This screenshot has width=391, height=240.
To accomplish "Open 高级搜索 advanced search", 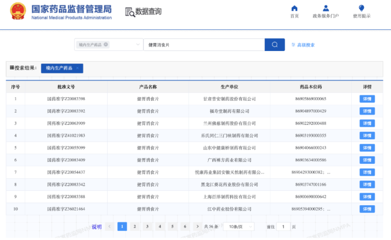I will [x=303, y=45].
